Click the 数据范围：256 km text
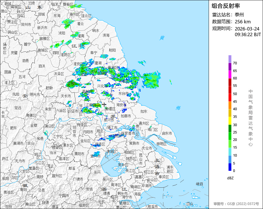 click(231, 22)
